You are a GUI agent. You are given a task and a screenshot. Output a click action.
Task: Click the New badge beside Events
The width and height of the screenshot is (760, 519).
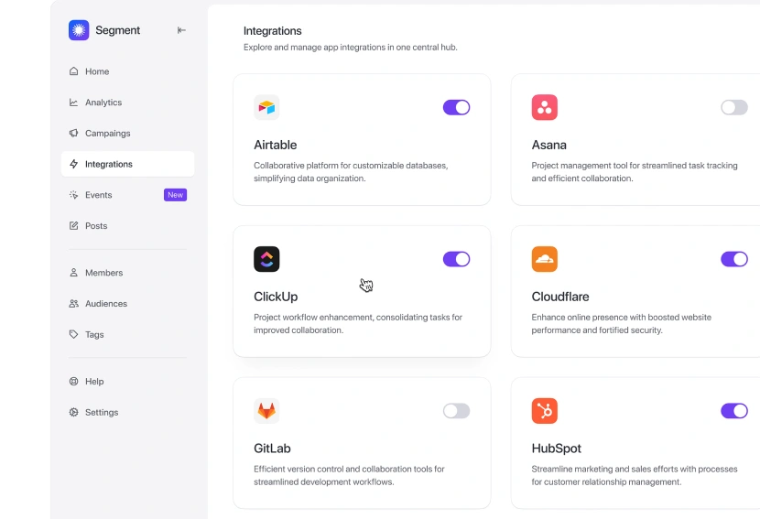(x=175, y=195)
